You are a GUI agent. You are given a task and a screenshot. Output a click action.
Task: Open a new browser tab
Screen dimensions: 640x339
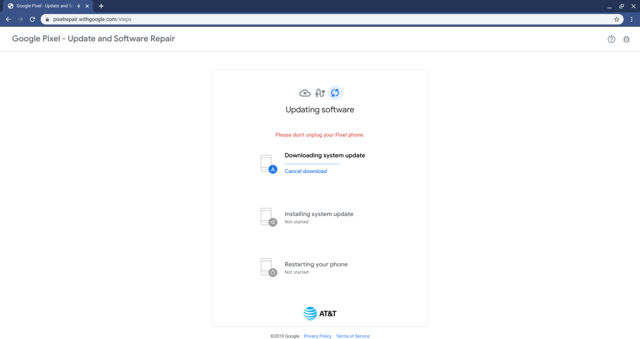pyautogui.click(x=101, y=6)
